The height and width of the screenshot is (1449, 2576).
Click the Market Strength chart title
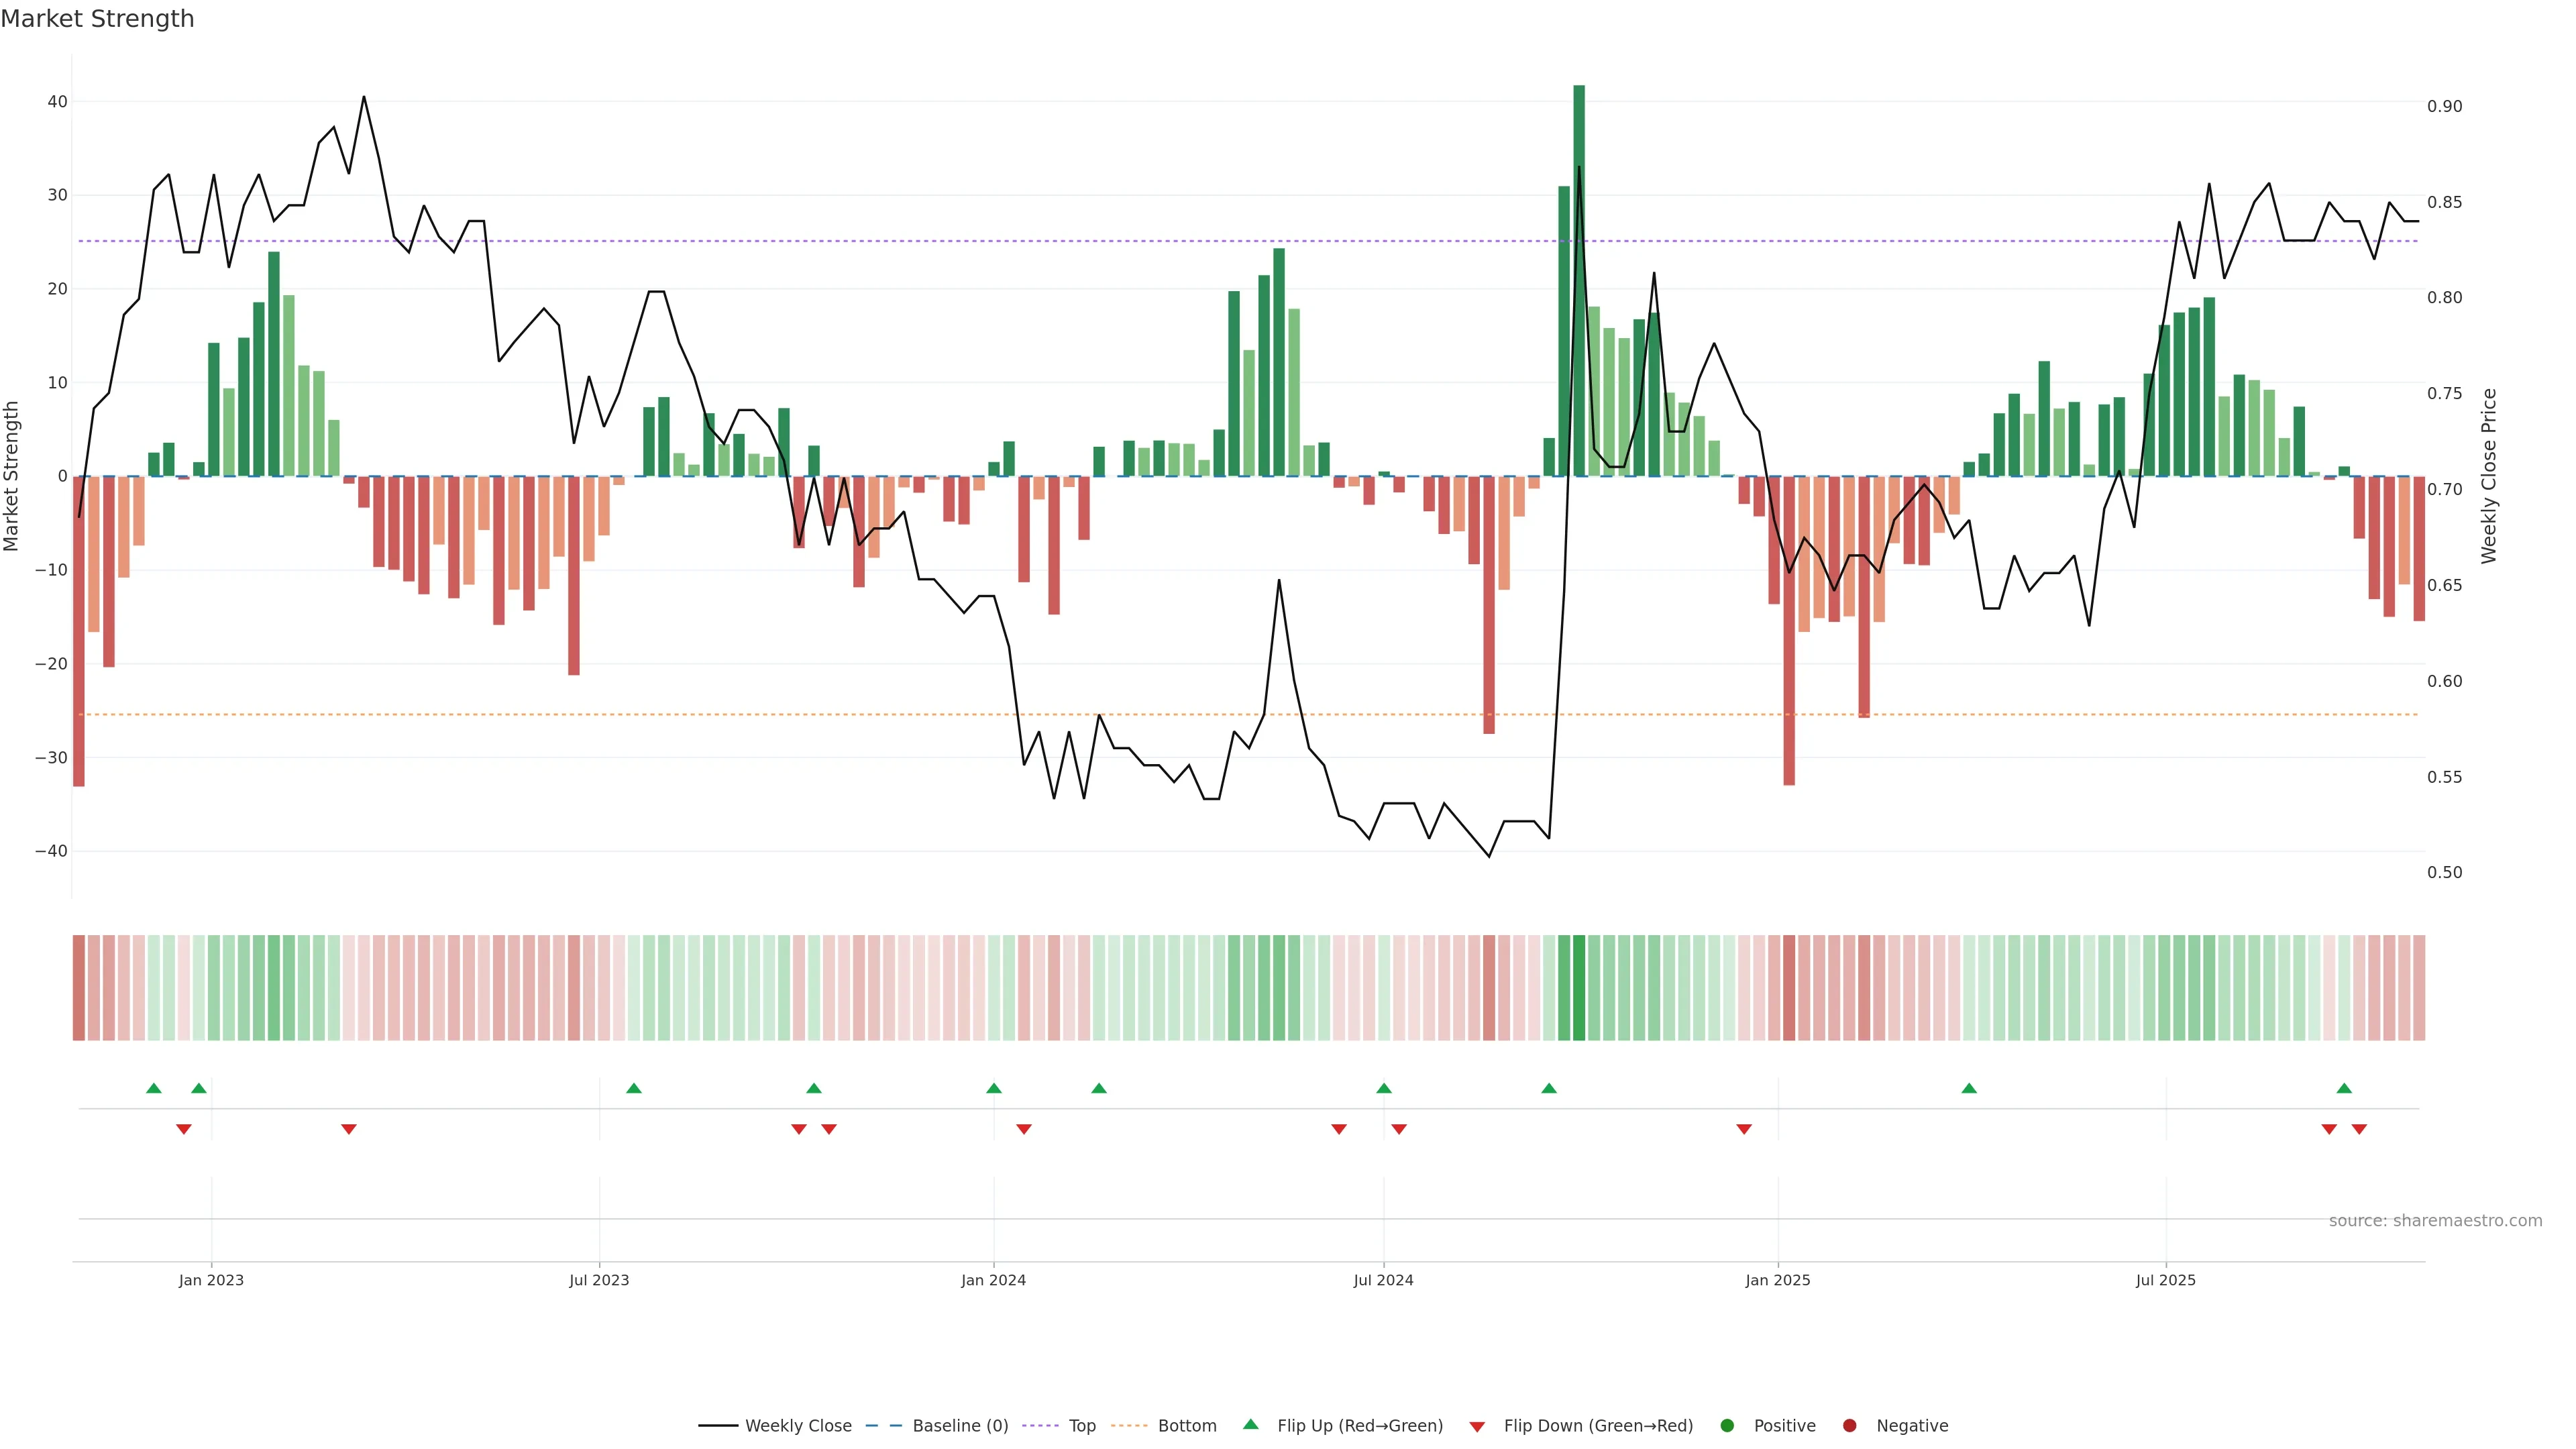click(x=97, y=19)
